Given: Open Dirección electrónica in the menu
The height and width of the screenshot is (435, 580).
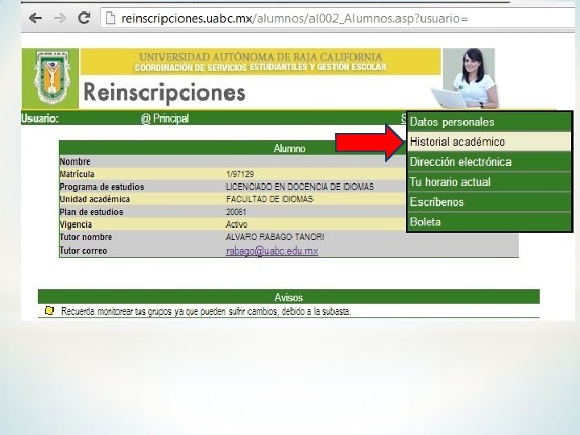Looking at the screenshot, I should click(x=489, y=162).
